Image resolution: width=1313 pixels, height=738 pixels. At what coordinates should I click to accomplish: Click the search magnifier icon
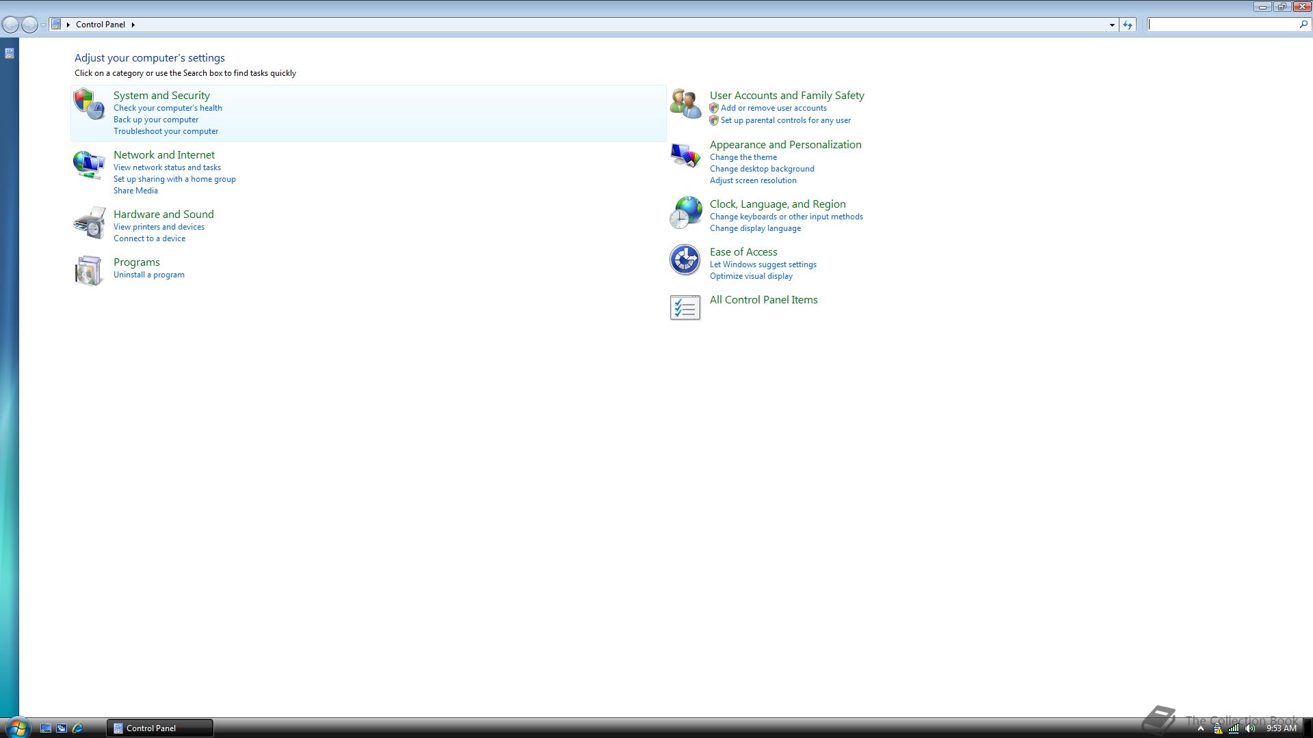[1303, 24]
